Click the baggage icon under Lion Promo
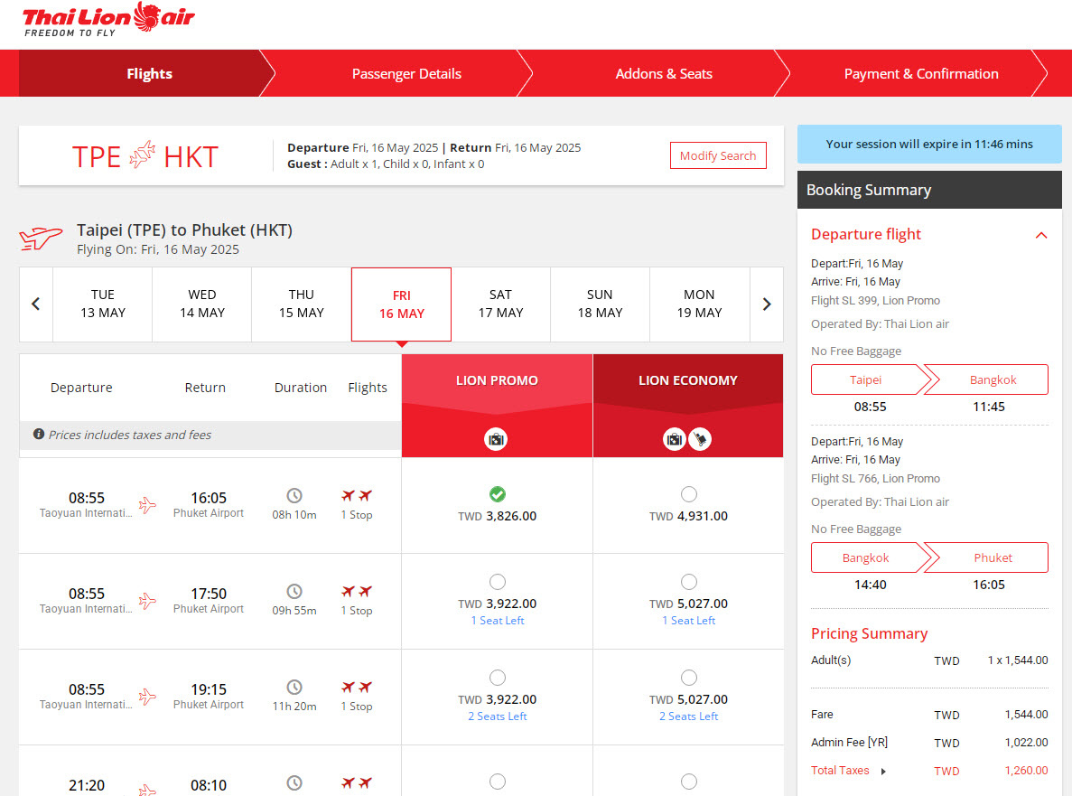The height and width of the screenshot is (796, 1072). point(497,439)
